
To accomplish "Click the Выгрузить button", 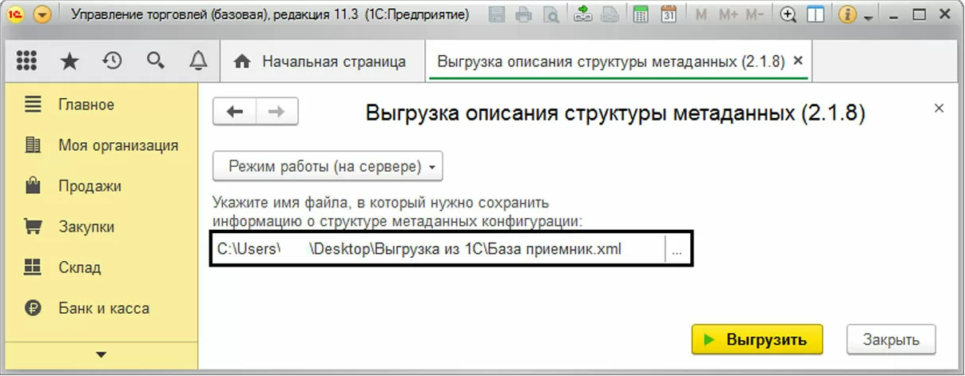I will click(756, 339).
